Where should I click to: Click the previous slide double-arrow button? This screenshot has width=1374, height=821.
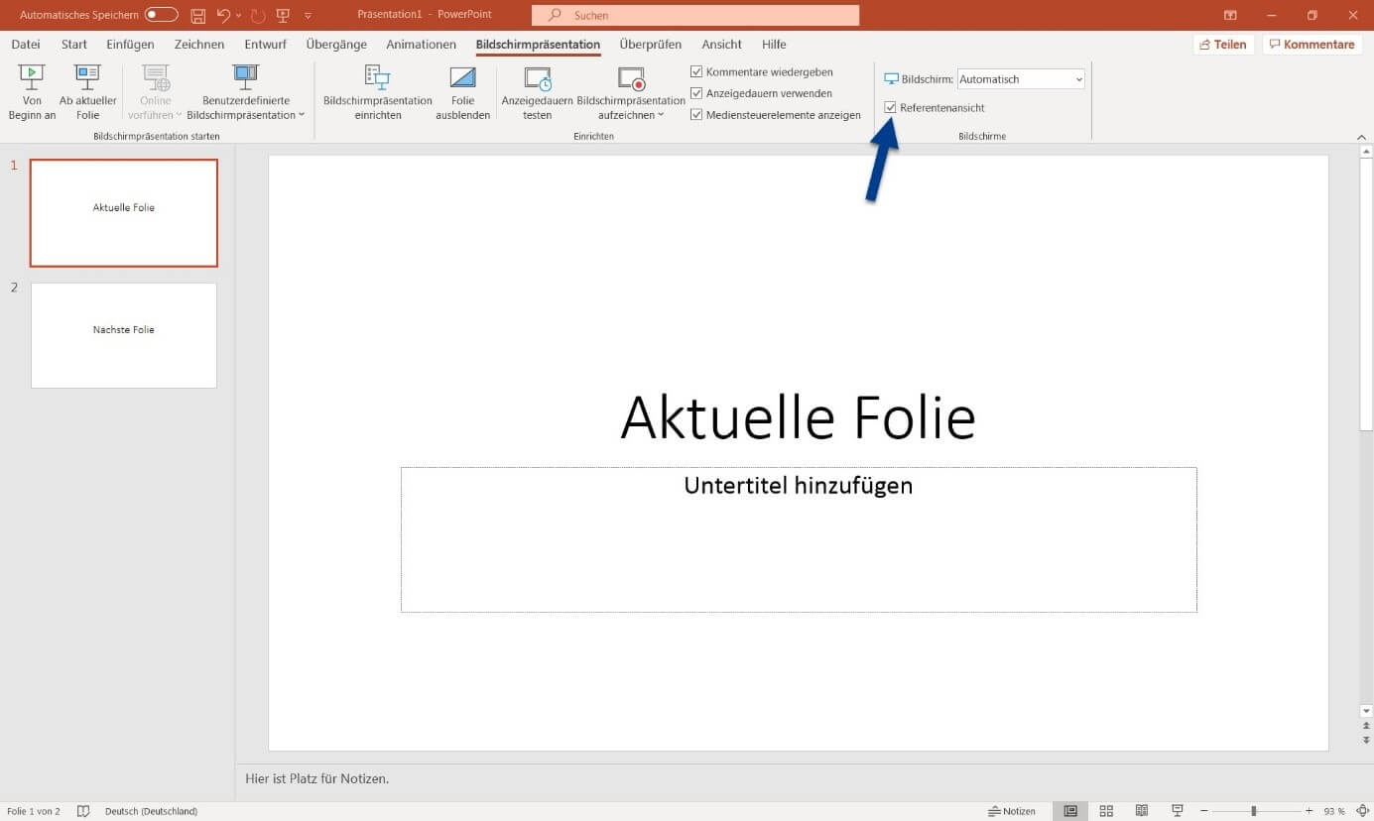pos(1366,727)
